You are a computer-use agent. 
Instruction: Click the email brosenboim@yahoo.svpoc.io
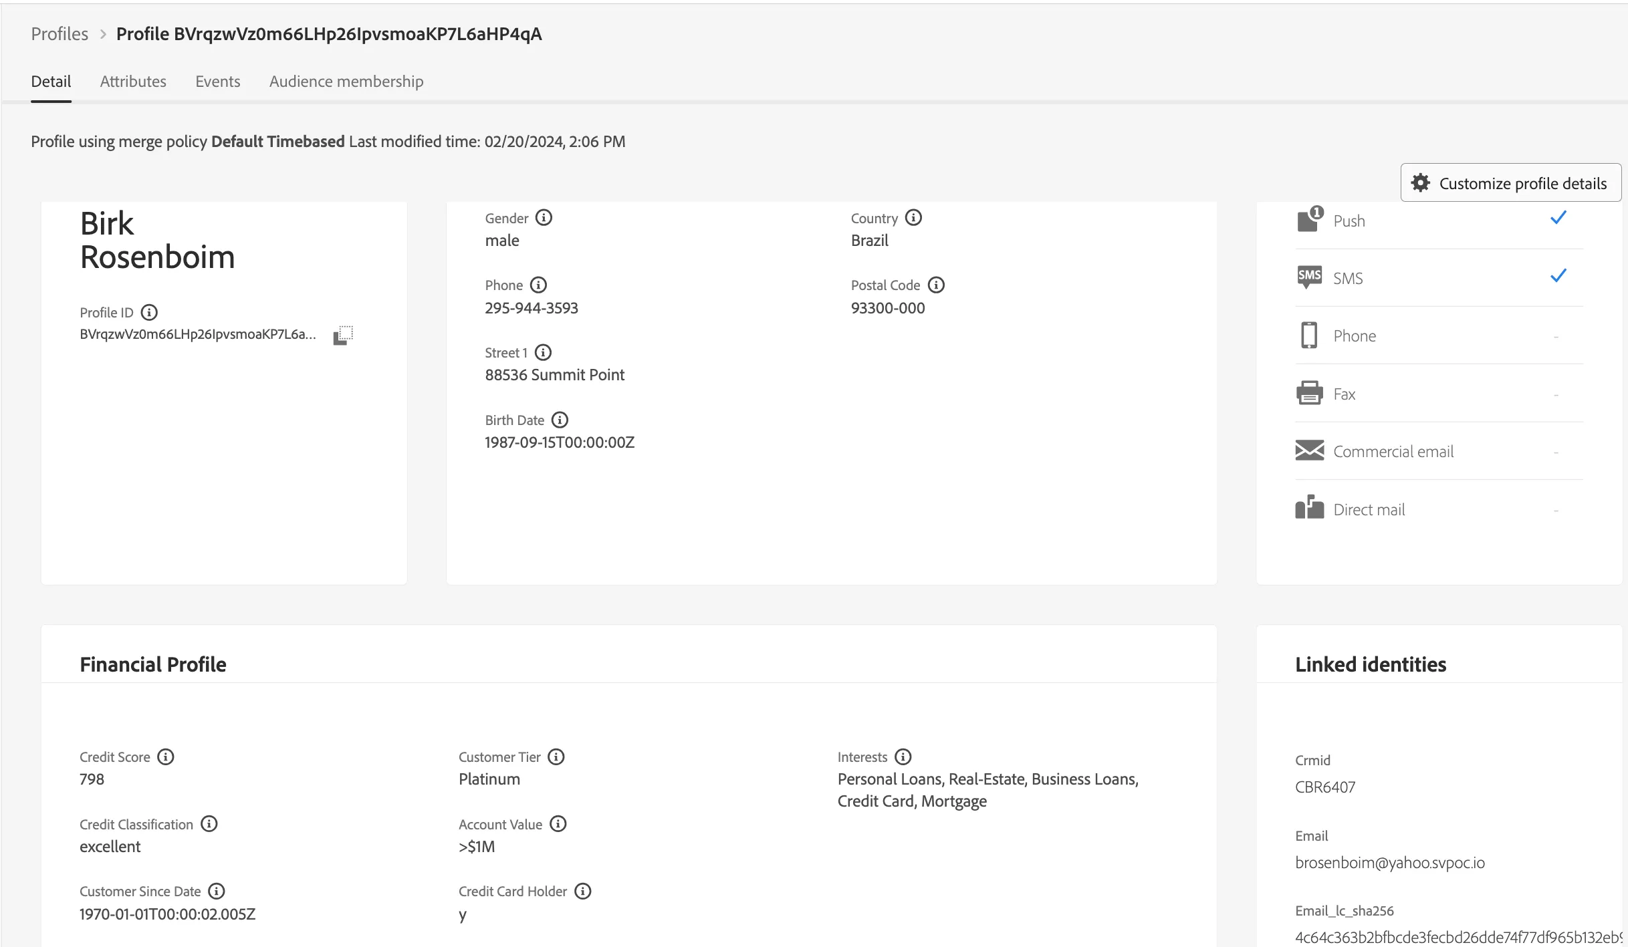[x=1390, y=863]
